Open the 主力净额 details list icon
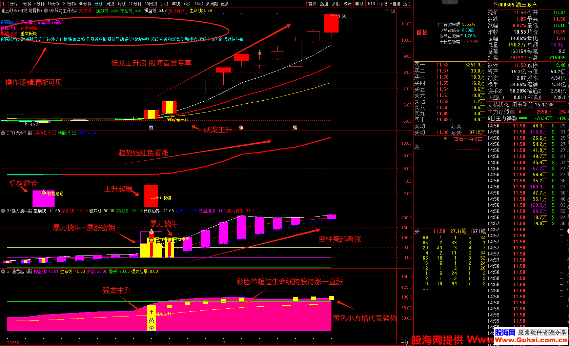The height and width of the screenshot is (346, 569). pyautogui.click(x=513, y=112)
